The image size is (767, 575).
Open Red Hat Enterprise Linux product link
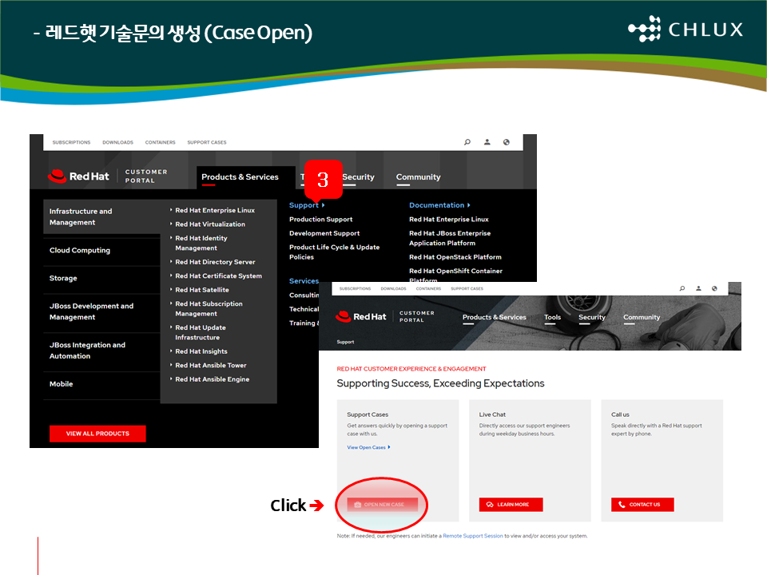pos(215,210)
